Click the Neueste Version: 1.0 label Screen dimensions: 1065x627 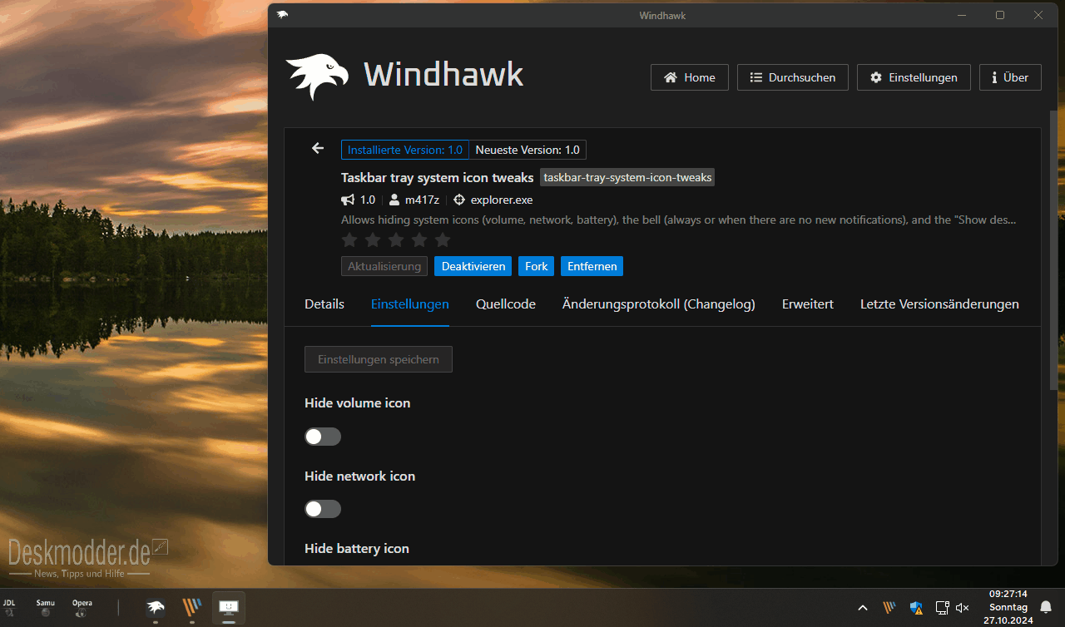tap(528, 150)
